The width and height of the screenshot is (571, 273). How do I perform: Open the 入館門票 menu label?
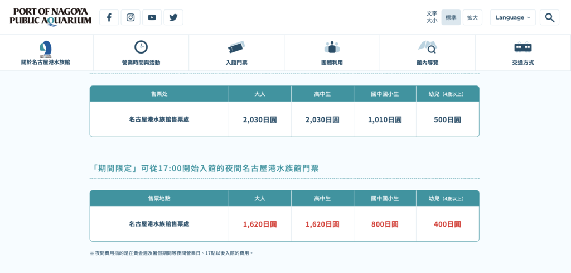[236, 63]
